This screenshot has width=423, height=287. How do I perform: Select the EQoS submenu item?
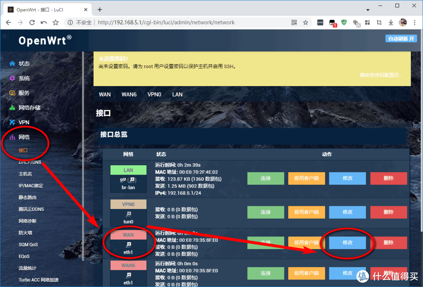point(24,256)
